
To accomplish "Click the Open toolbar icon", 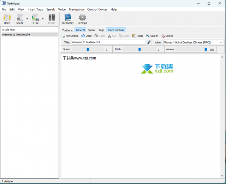I will pyautogui.click(x=7, y=19).
